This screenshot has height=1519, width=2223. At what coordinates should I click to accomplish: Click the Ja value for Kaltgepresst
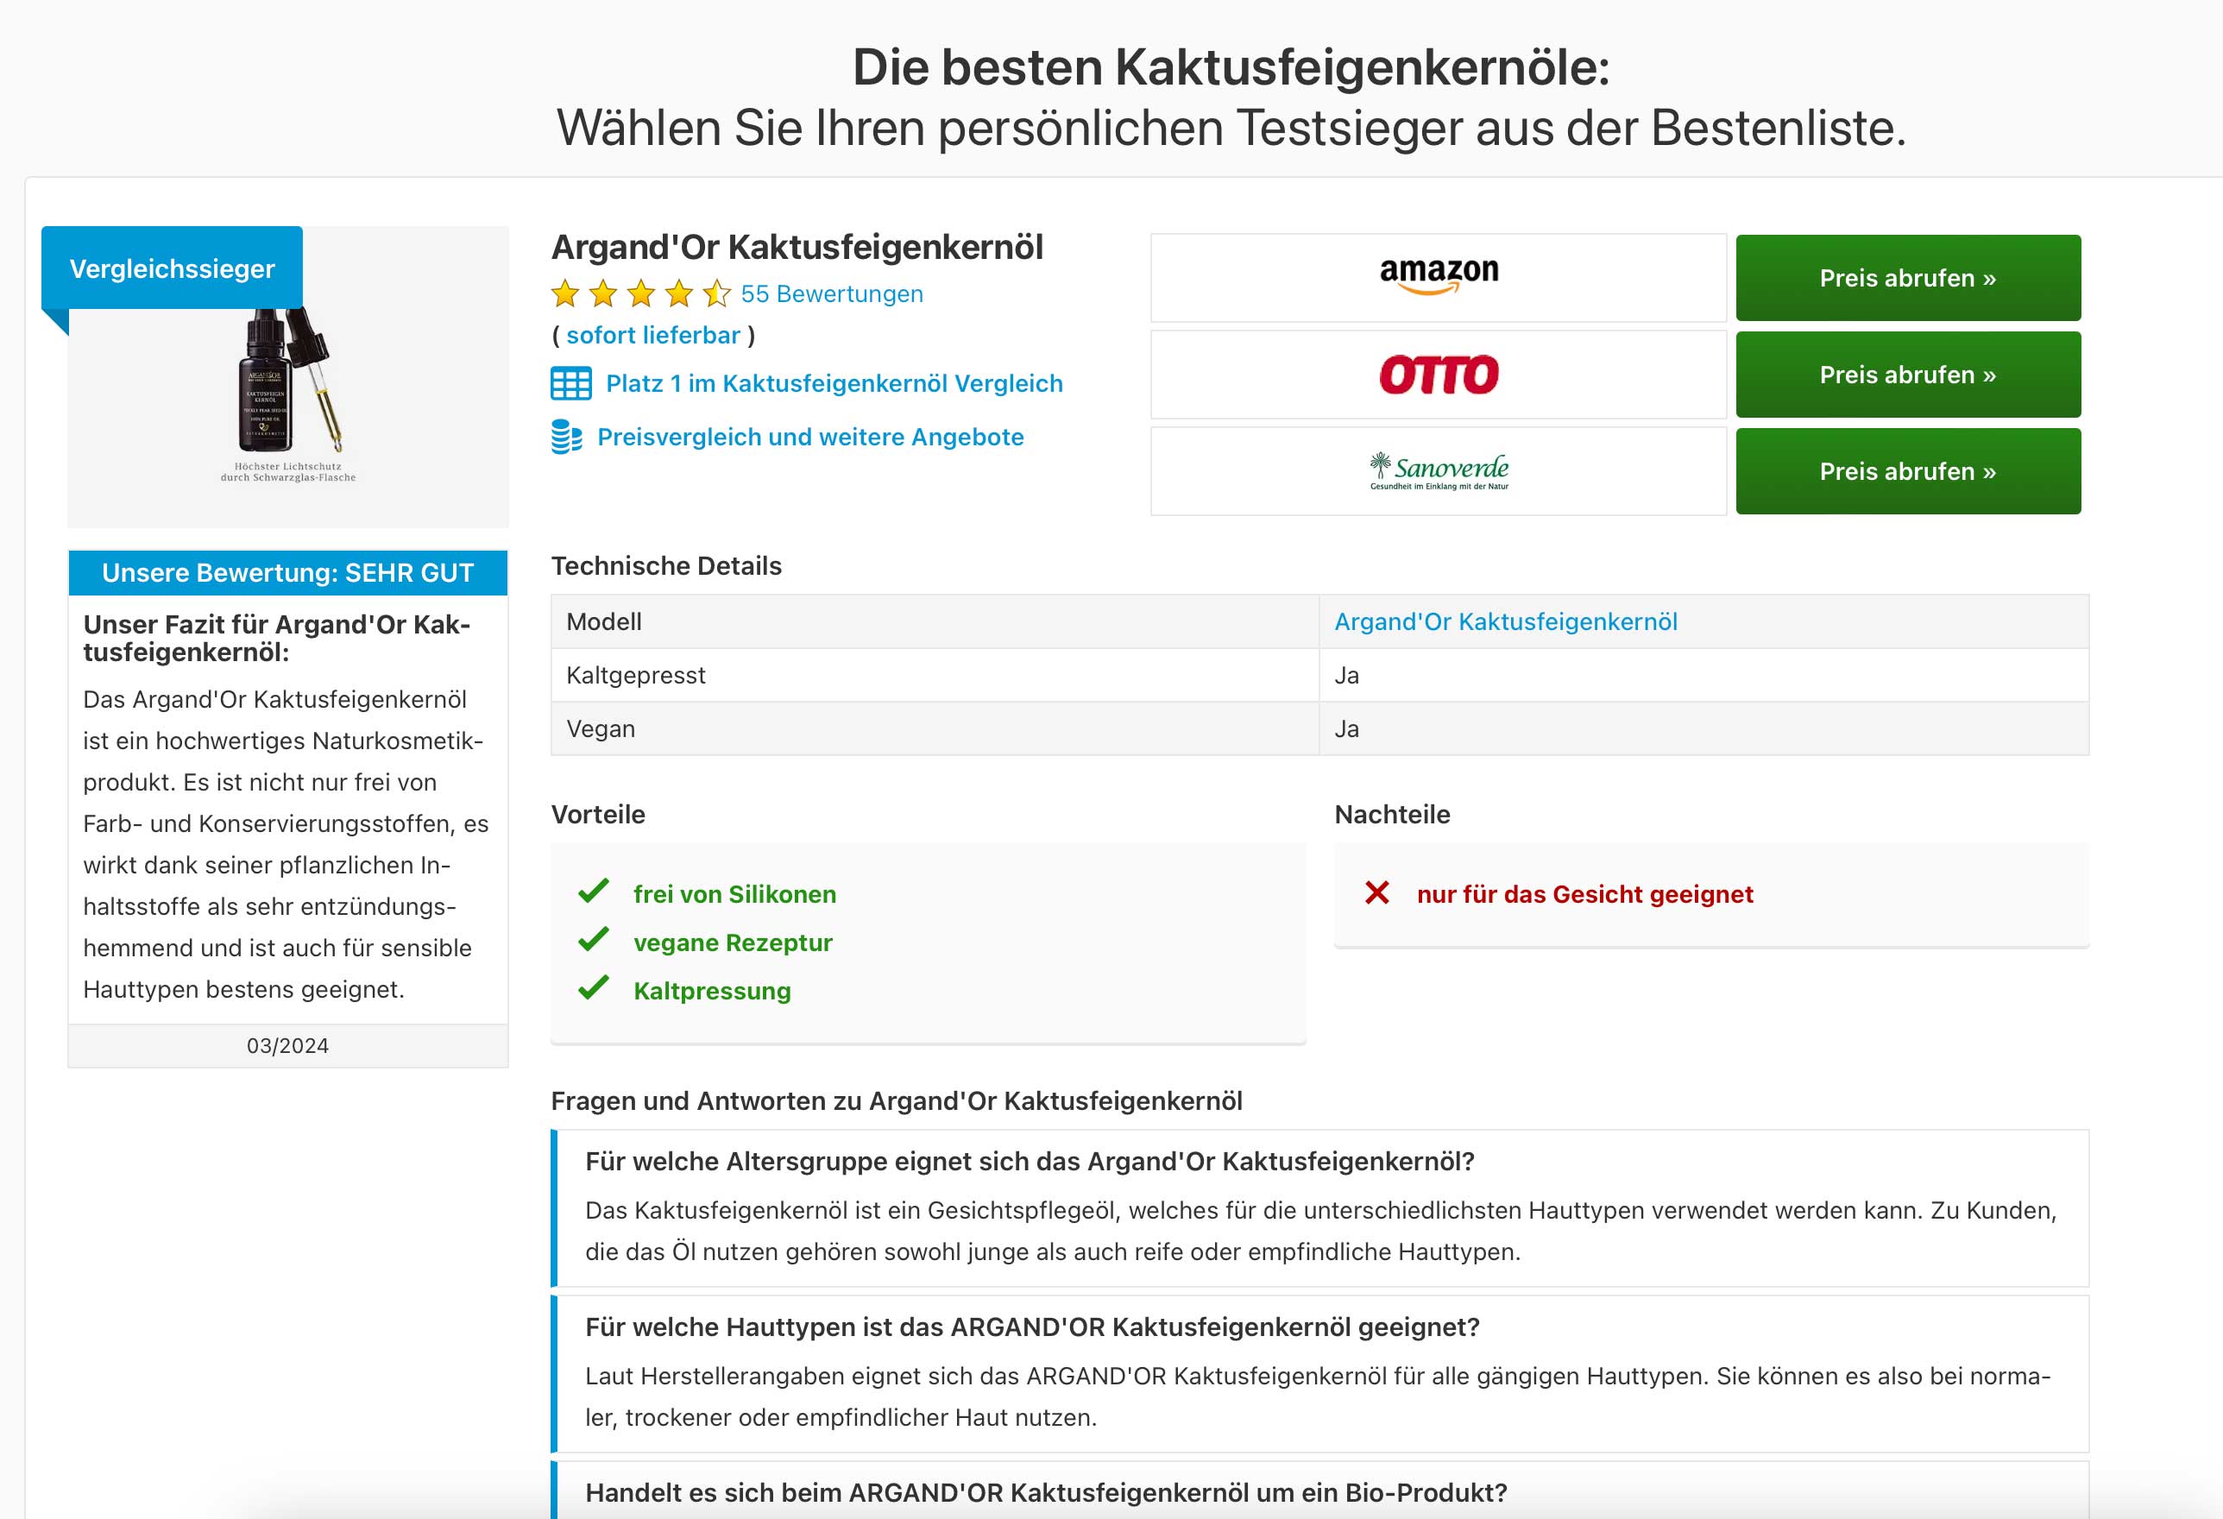coord(1347,675)
